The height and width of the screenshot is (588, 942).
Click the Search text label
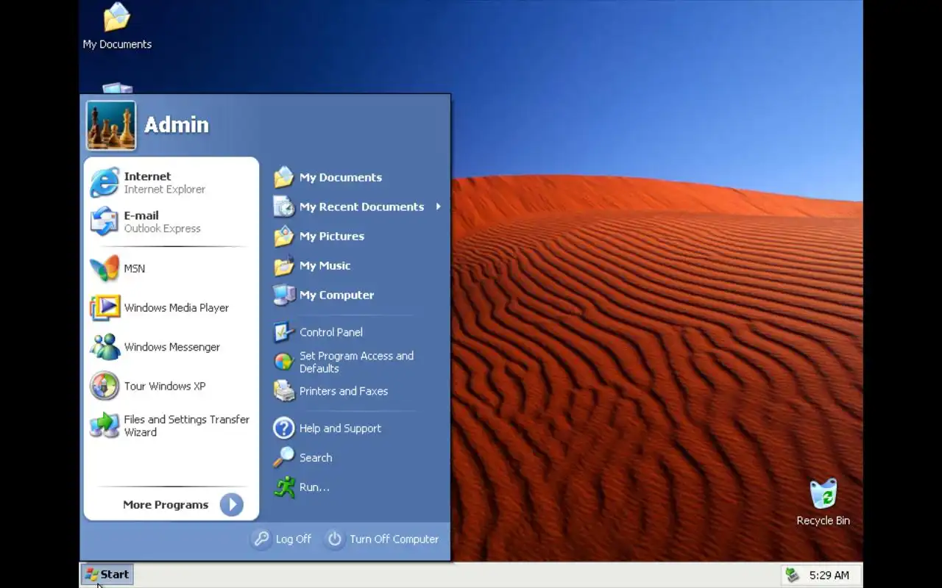[316, 457]
